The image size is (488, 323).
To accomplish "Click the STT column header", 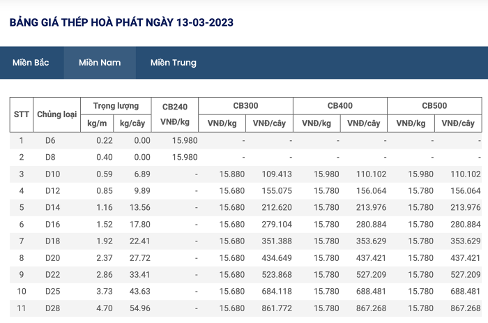I will pos(22,114).
